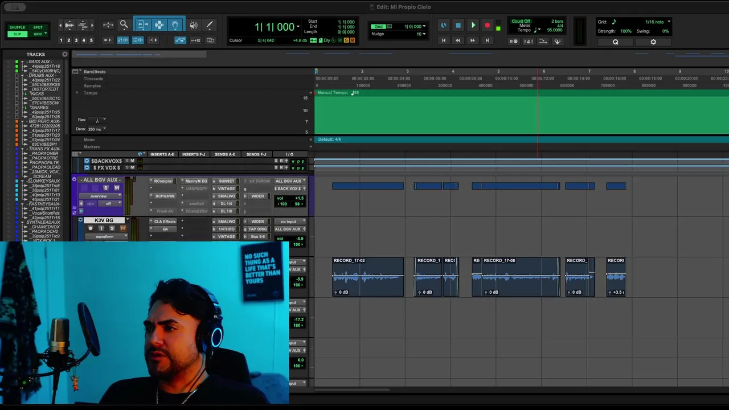Stop the transport

pyautogui.click(x=458, y=26)
